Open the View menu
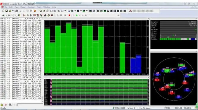 point(16,7)
